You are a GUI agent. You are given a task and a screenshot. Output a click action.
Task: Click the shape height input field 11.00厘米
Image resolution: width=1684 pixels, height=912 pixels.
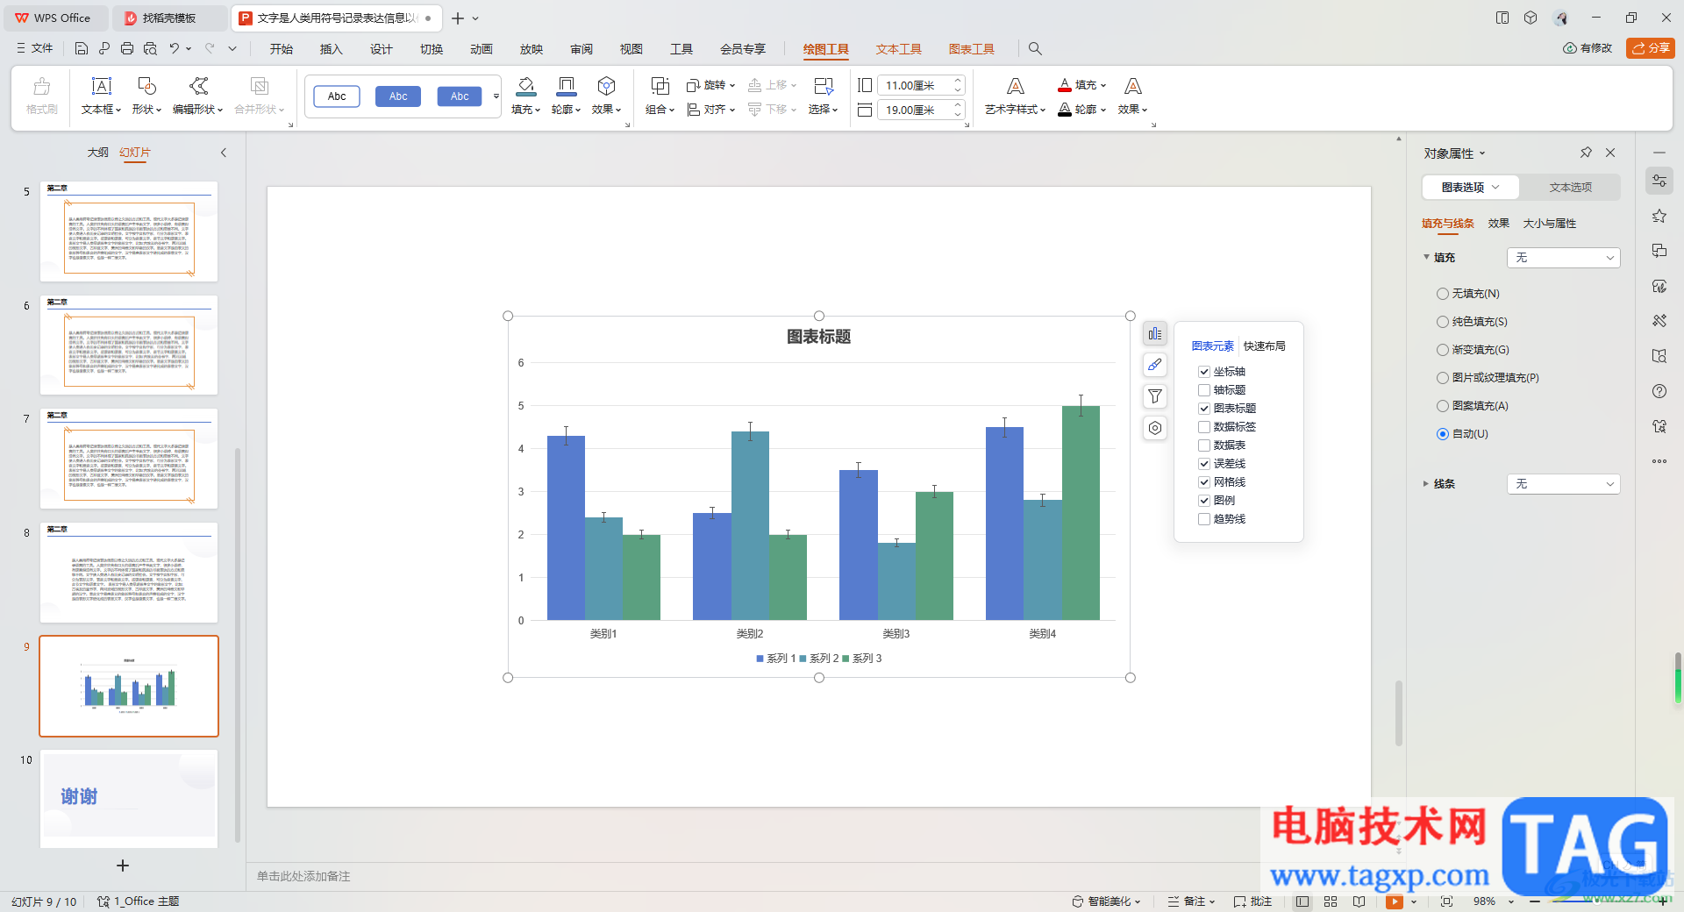915,85
